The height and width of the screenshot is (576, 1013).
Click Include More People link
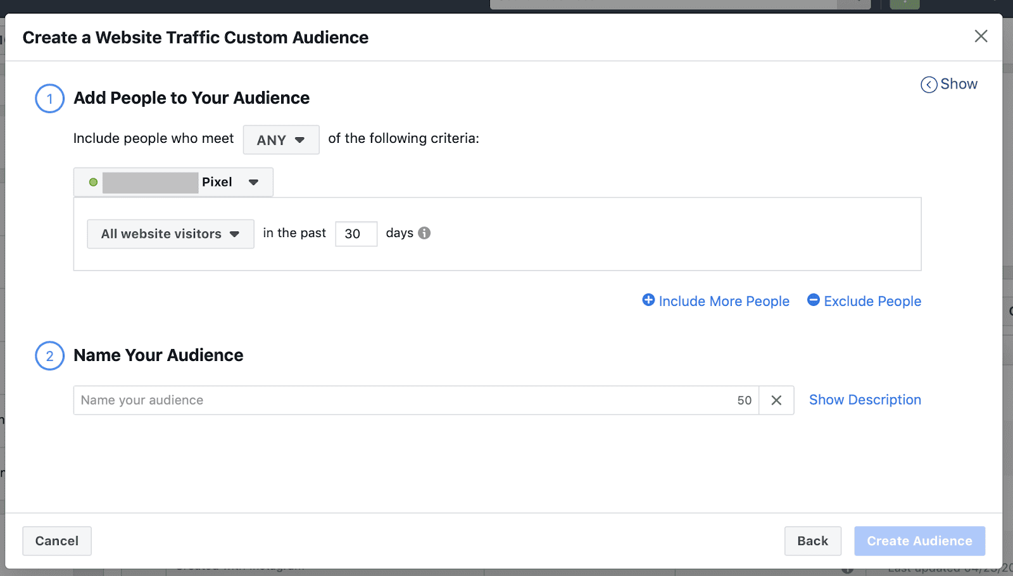716,301
